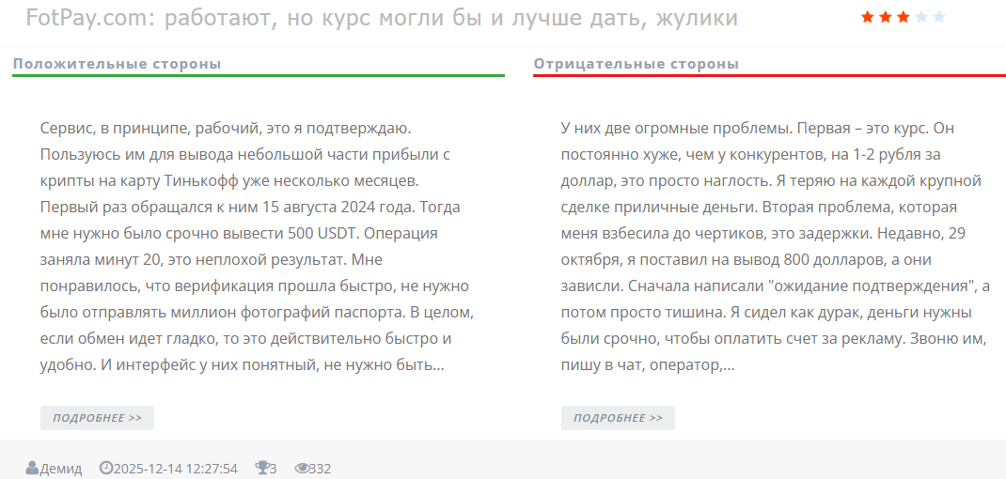Viewport: 1006px width, 479px height.
Task: Click ПОДРОБНЕЕ under Отрицательные стороны
Action: (618, 418)
